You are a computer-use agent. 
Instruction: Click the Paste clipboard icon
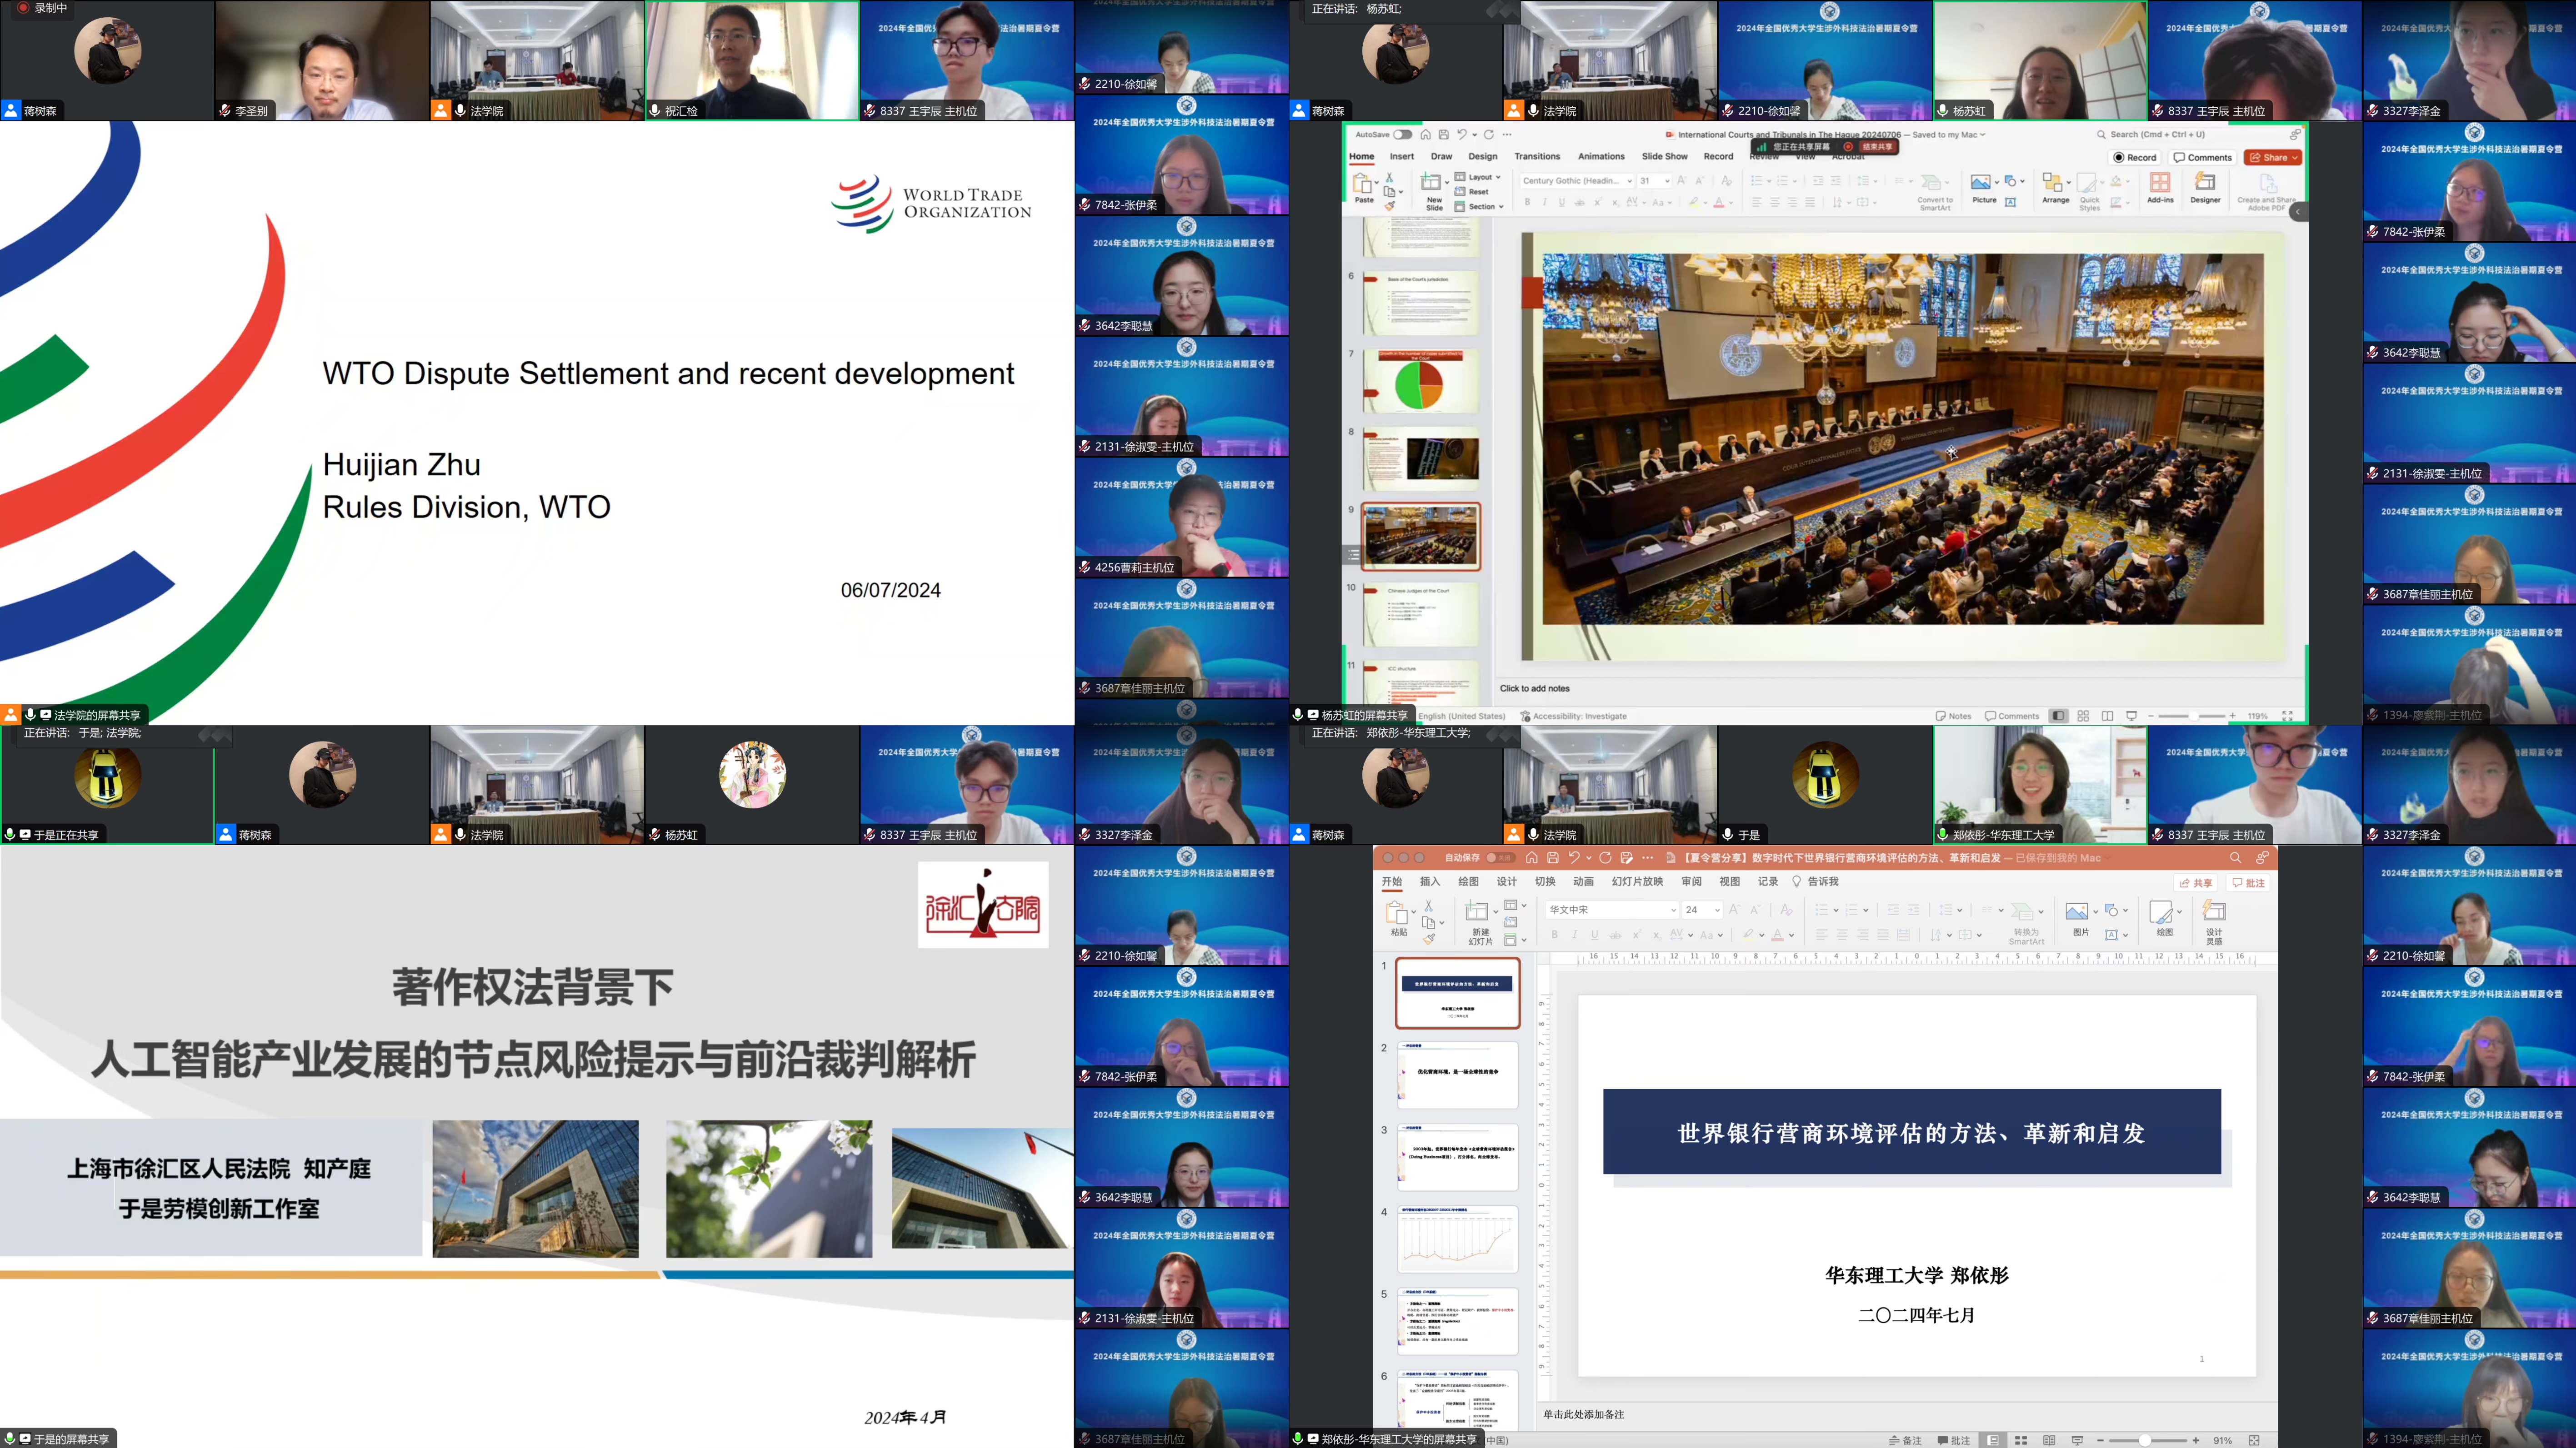[1363, 184]
